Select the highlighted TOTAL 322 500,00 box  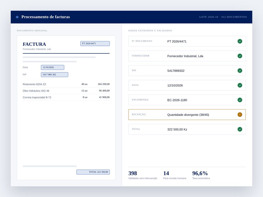[93, 172]
